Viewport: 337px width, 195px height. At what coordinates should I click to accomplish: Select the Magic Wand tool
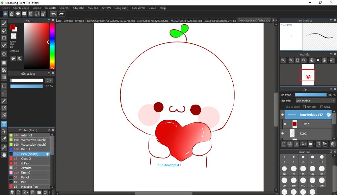pyautogui.click(x=4, y=101)
